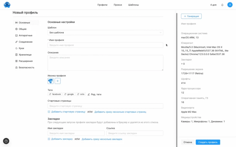Open the Профили tab
The height and width of the screenshot is (147, 236).
click(x=102, y=5)
